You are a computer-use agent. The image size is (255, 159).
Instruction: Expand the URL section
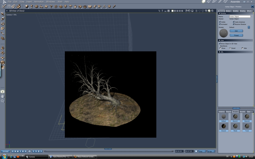point(219,52)
